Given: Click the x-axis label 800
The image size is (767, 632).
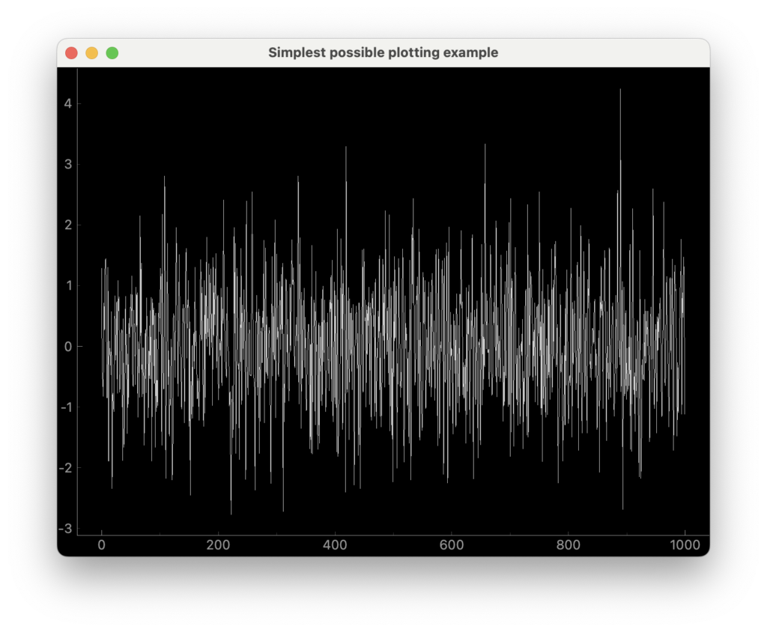Looking at the screenshot, I should pos(569,545).
